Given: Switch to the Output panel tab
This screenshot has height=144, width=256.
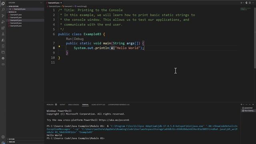Looking at the screenshot, I should click(62, 105).
